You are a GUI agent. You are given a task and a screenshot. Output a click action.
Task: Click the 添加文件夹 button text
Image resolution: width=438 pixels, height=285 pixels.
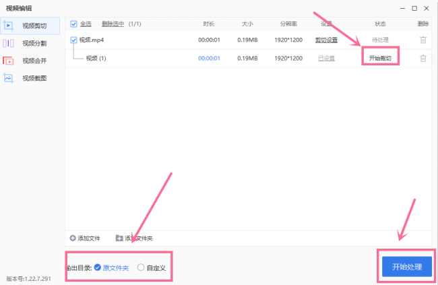coord(139,239)
